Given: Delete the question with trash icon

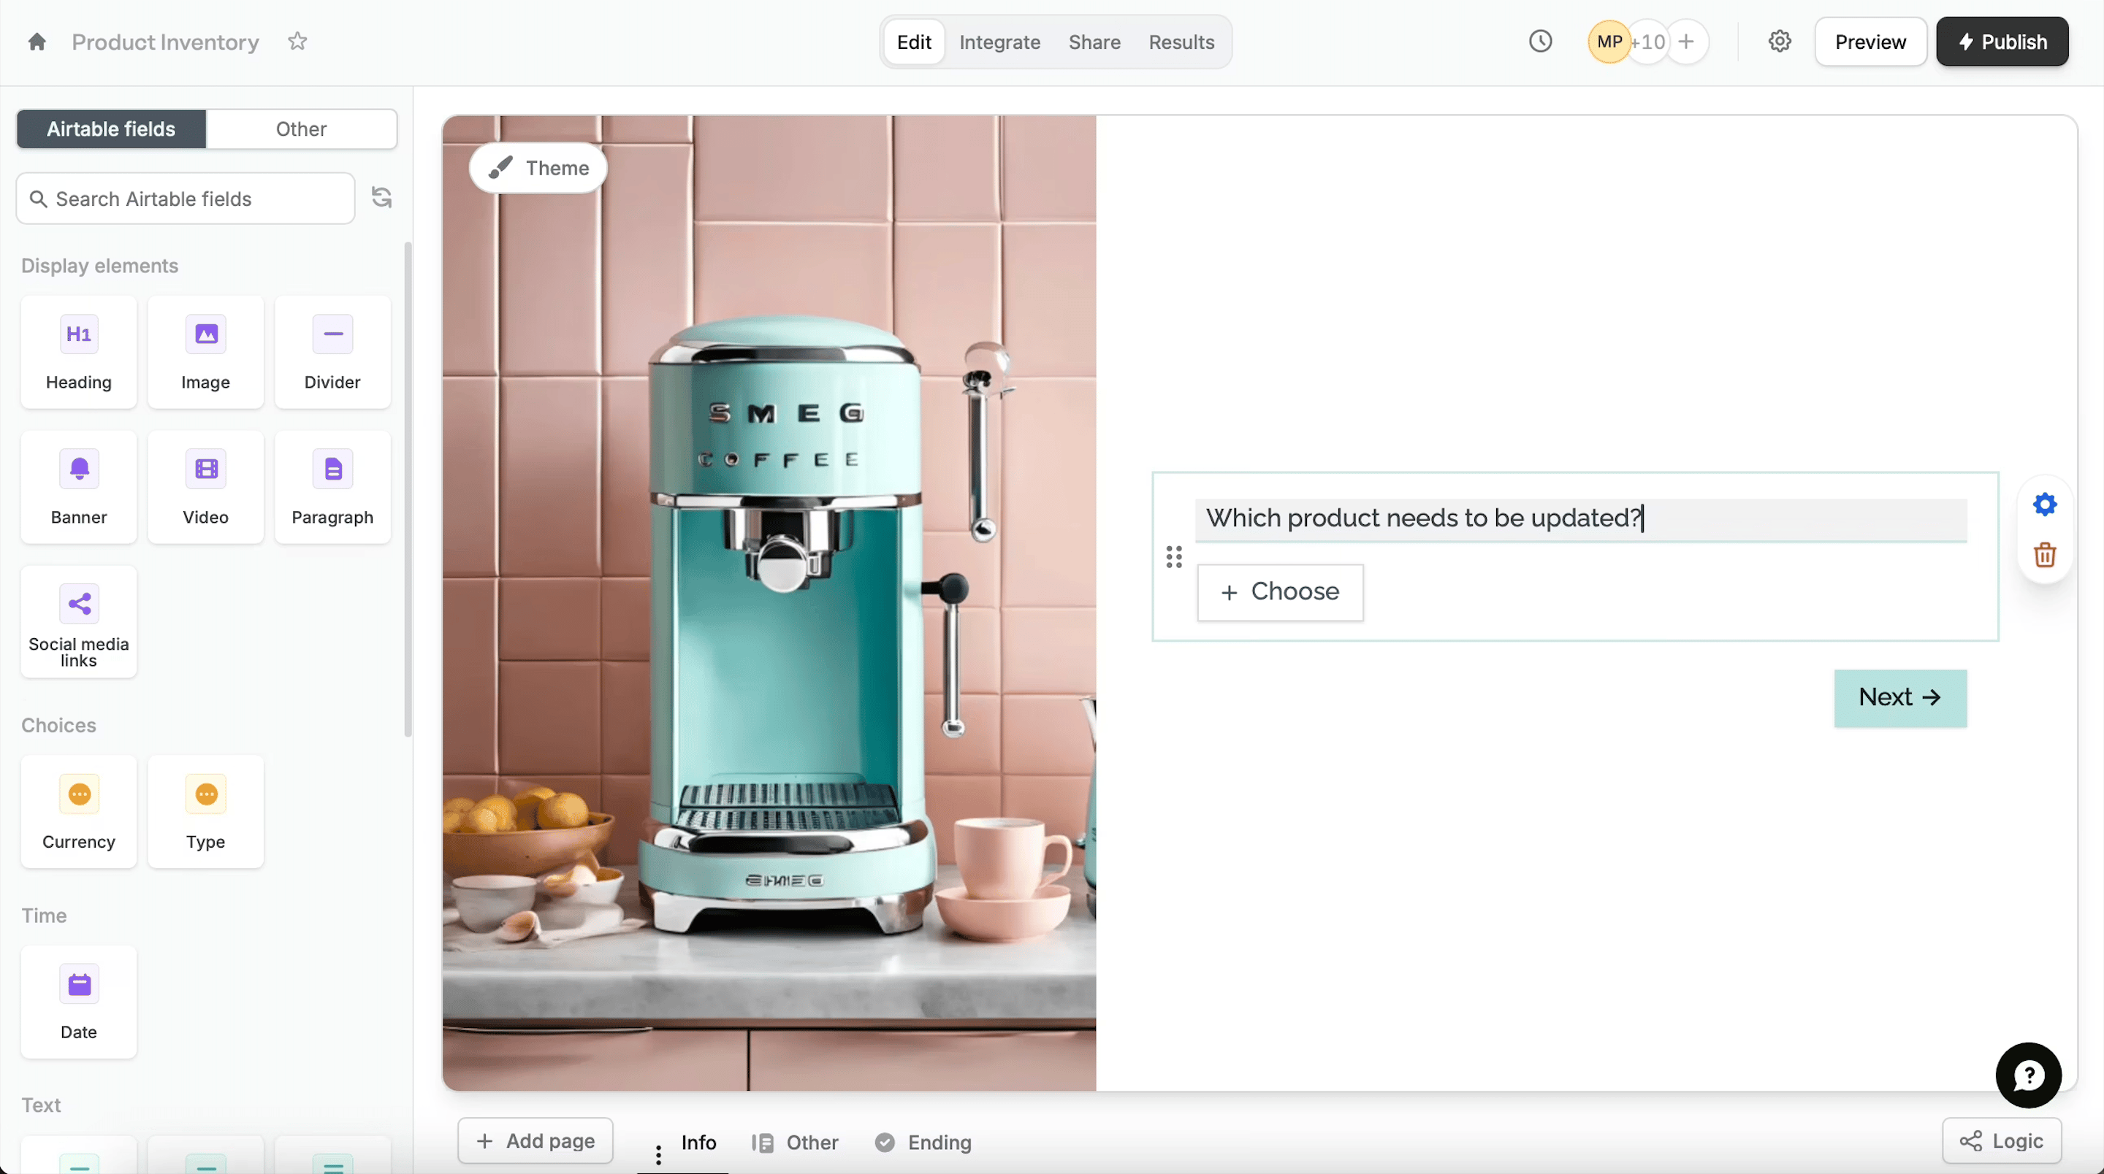Looking at the screenshot, I should 2044,555.
